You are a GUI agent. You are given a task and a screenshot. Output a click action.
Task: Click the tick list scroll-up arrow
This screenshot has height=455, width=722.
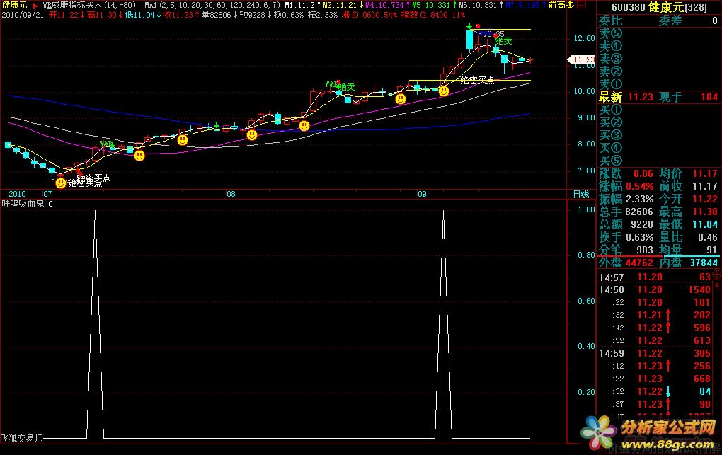tap(717, 286)
